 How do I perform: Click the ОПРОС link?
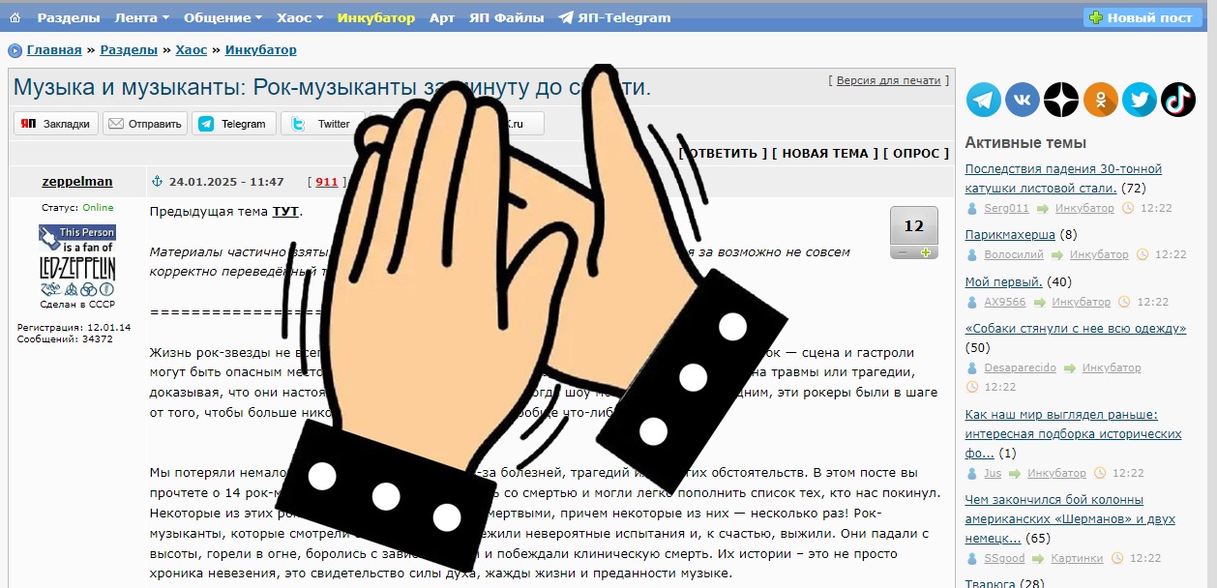coord(916,153)
